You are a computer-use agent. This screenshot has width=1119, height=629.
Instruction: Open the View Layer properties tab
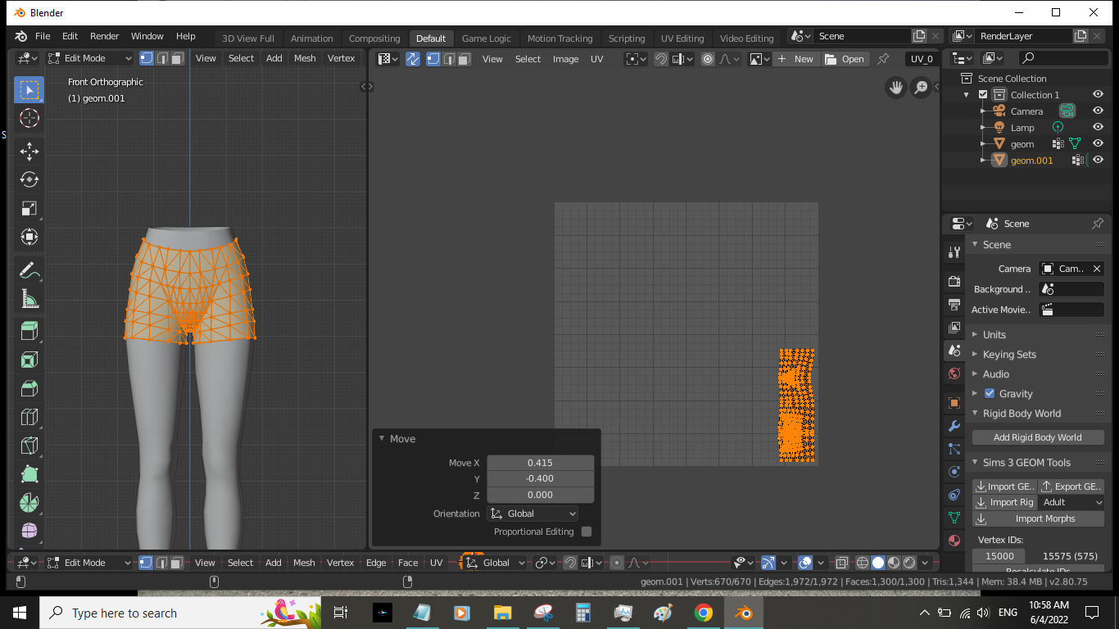click(954, 327)
